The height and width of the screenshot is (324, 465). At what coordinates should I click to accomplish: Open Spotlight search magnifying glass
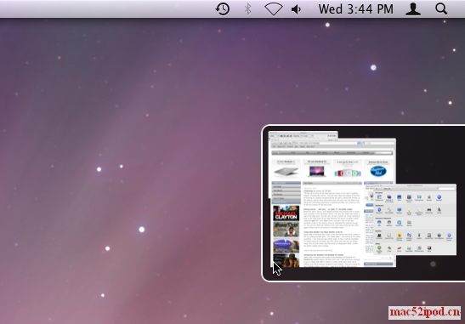pos(441,9)
